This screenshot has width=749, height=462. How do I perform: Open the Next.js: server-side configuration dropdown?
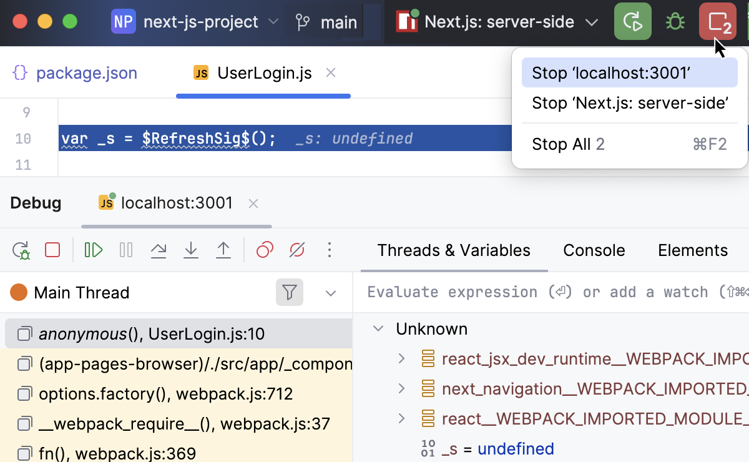[x=592, y=21]
